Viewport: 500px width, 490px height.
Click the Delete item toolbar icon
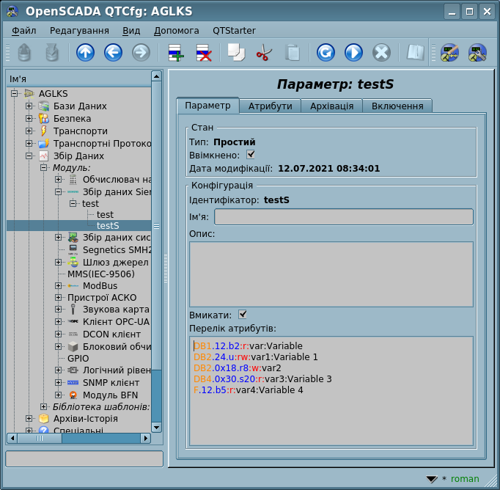coord(203,53)
